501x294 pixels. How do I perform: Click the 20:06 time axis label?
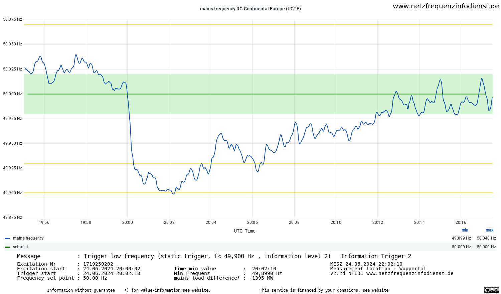pos(253,223)
